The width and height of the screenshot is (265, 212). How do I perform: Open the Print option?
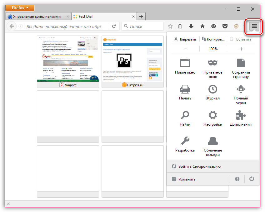[x=185, y=92]
